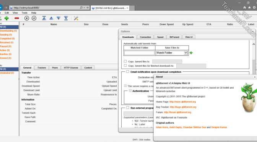
Task: Toggle Copy .torrent files for finished downloads
Action: tap(125, 65)
